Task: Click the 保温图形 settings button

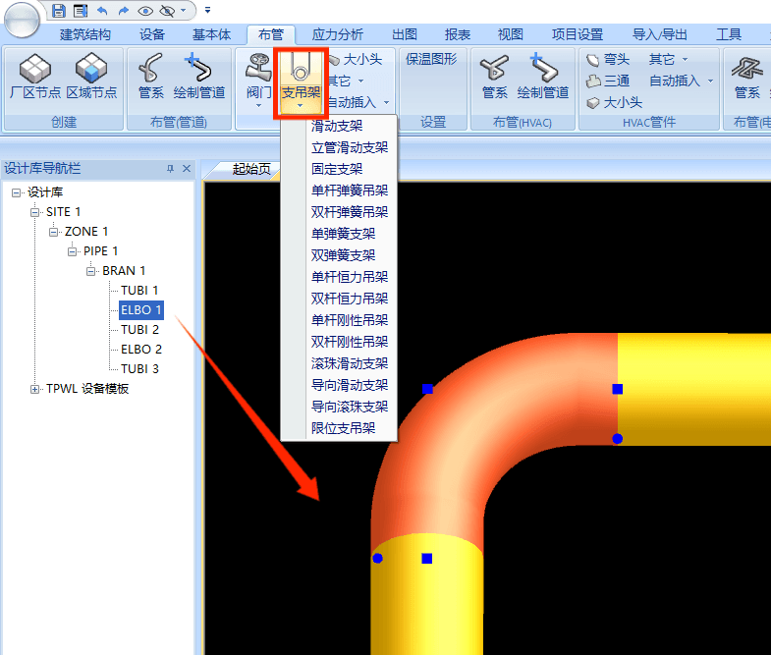Action: click(431, 59)
